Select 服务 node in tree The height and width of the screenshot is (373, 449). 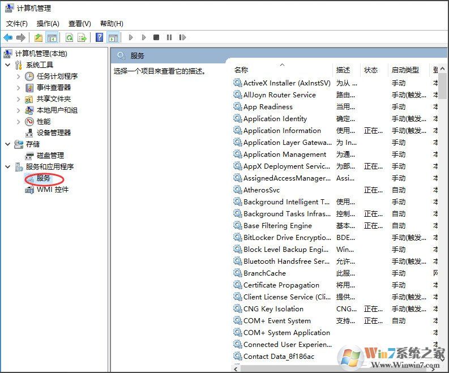44,178
